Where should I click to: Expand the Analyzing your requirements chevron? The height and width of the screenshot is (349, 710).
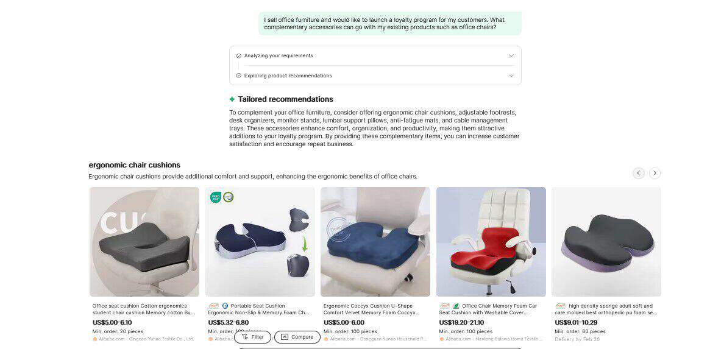[511, 55]
